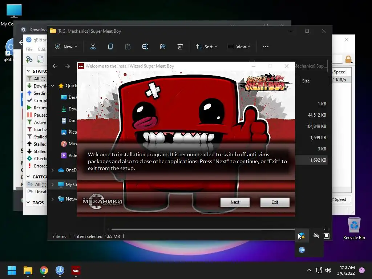Open qBittorrent File menu
Screen dimensions: 372x279
point(29,49)
